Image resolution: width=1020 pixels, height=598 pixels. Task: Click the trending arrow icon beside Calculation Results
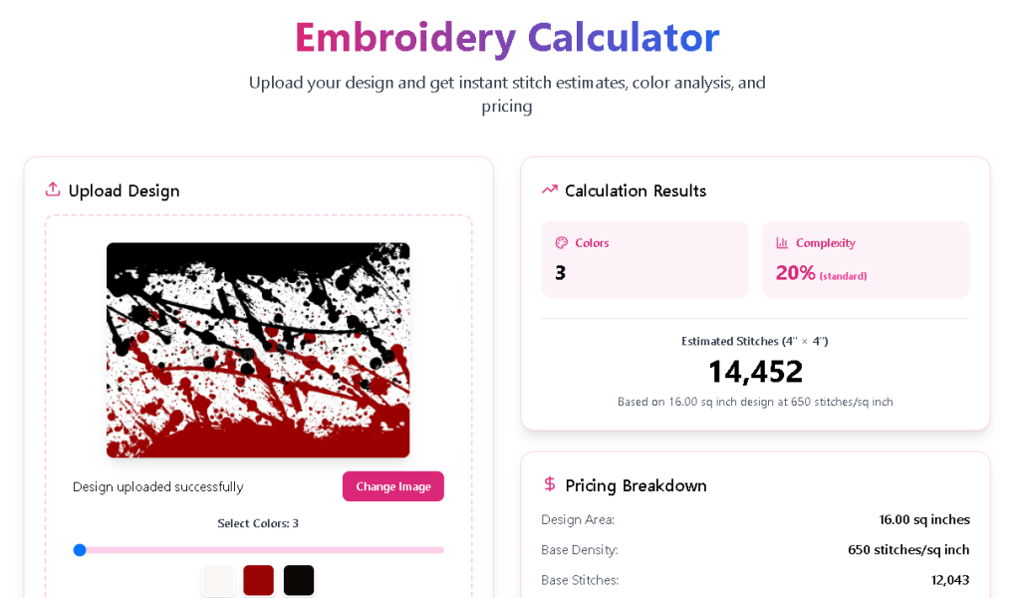(549, 189)
